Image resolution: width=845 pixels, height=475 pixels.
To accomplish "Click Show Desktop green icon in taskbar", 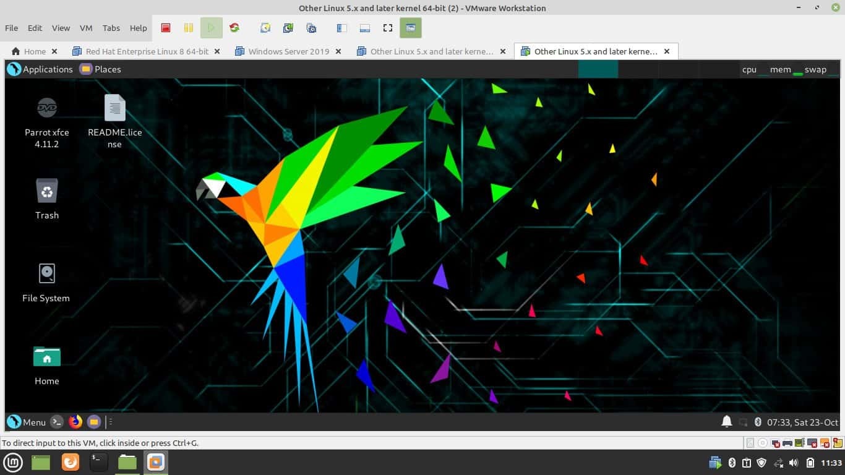I will (41, 462).
